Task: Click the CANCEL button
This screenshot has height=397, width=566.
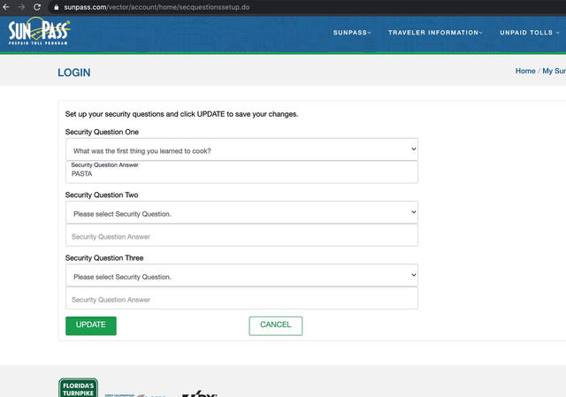Action: click(x=275, y=325)
